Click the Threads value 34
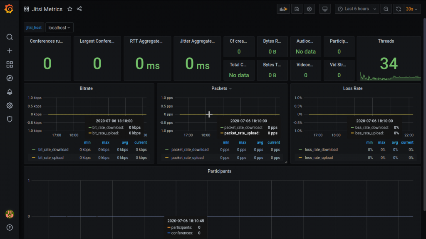Screen dimensions: 426x239 pyautogui.click(x=389, y=63)
